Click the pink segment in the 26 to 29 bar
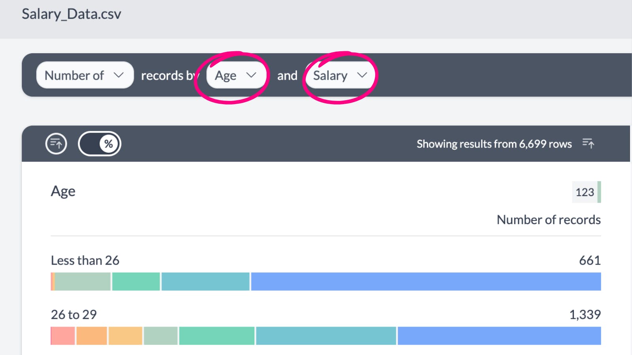The image size is (632, 355). point(63,336)
